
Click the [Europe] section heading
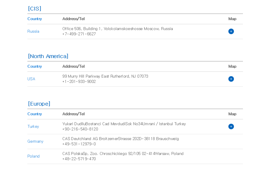[x=39, y=104]
